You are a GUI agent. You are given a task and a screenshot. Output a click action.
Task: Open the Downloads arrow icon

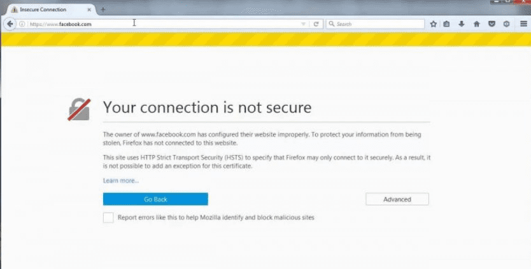[x=462, y=24]
